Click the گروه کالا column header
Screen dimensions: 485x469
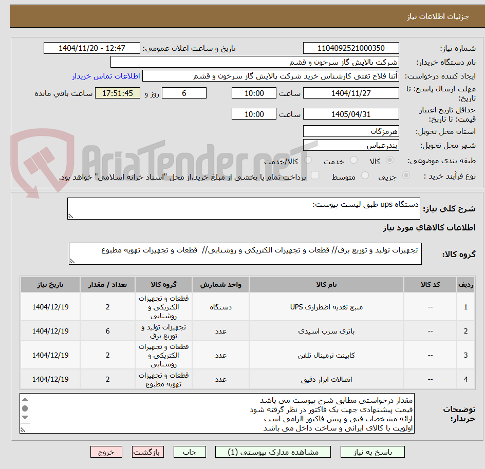point(163,285)
